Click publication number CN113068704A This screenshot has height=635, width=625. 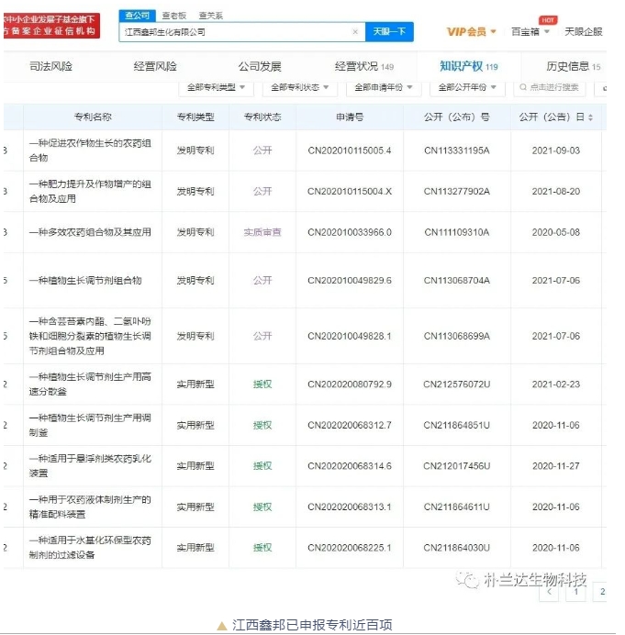coord(457,281)
